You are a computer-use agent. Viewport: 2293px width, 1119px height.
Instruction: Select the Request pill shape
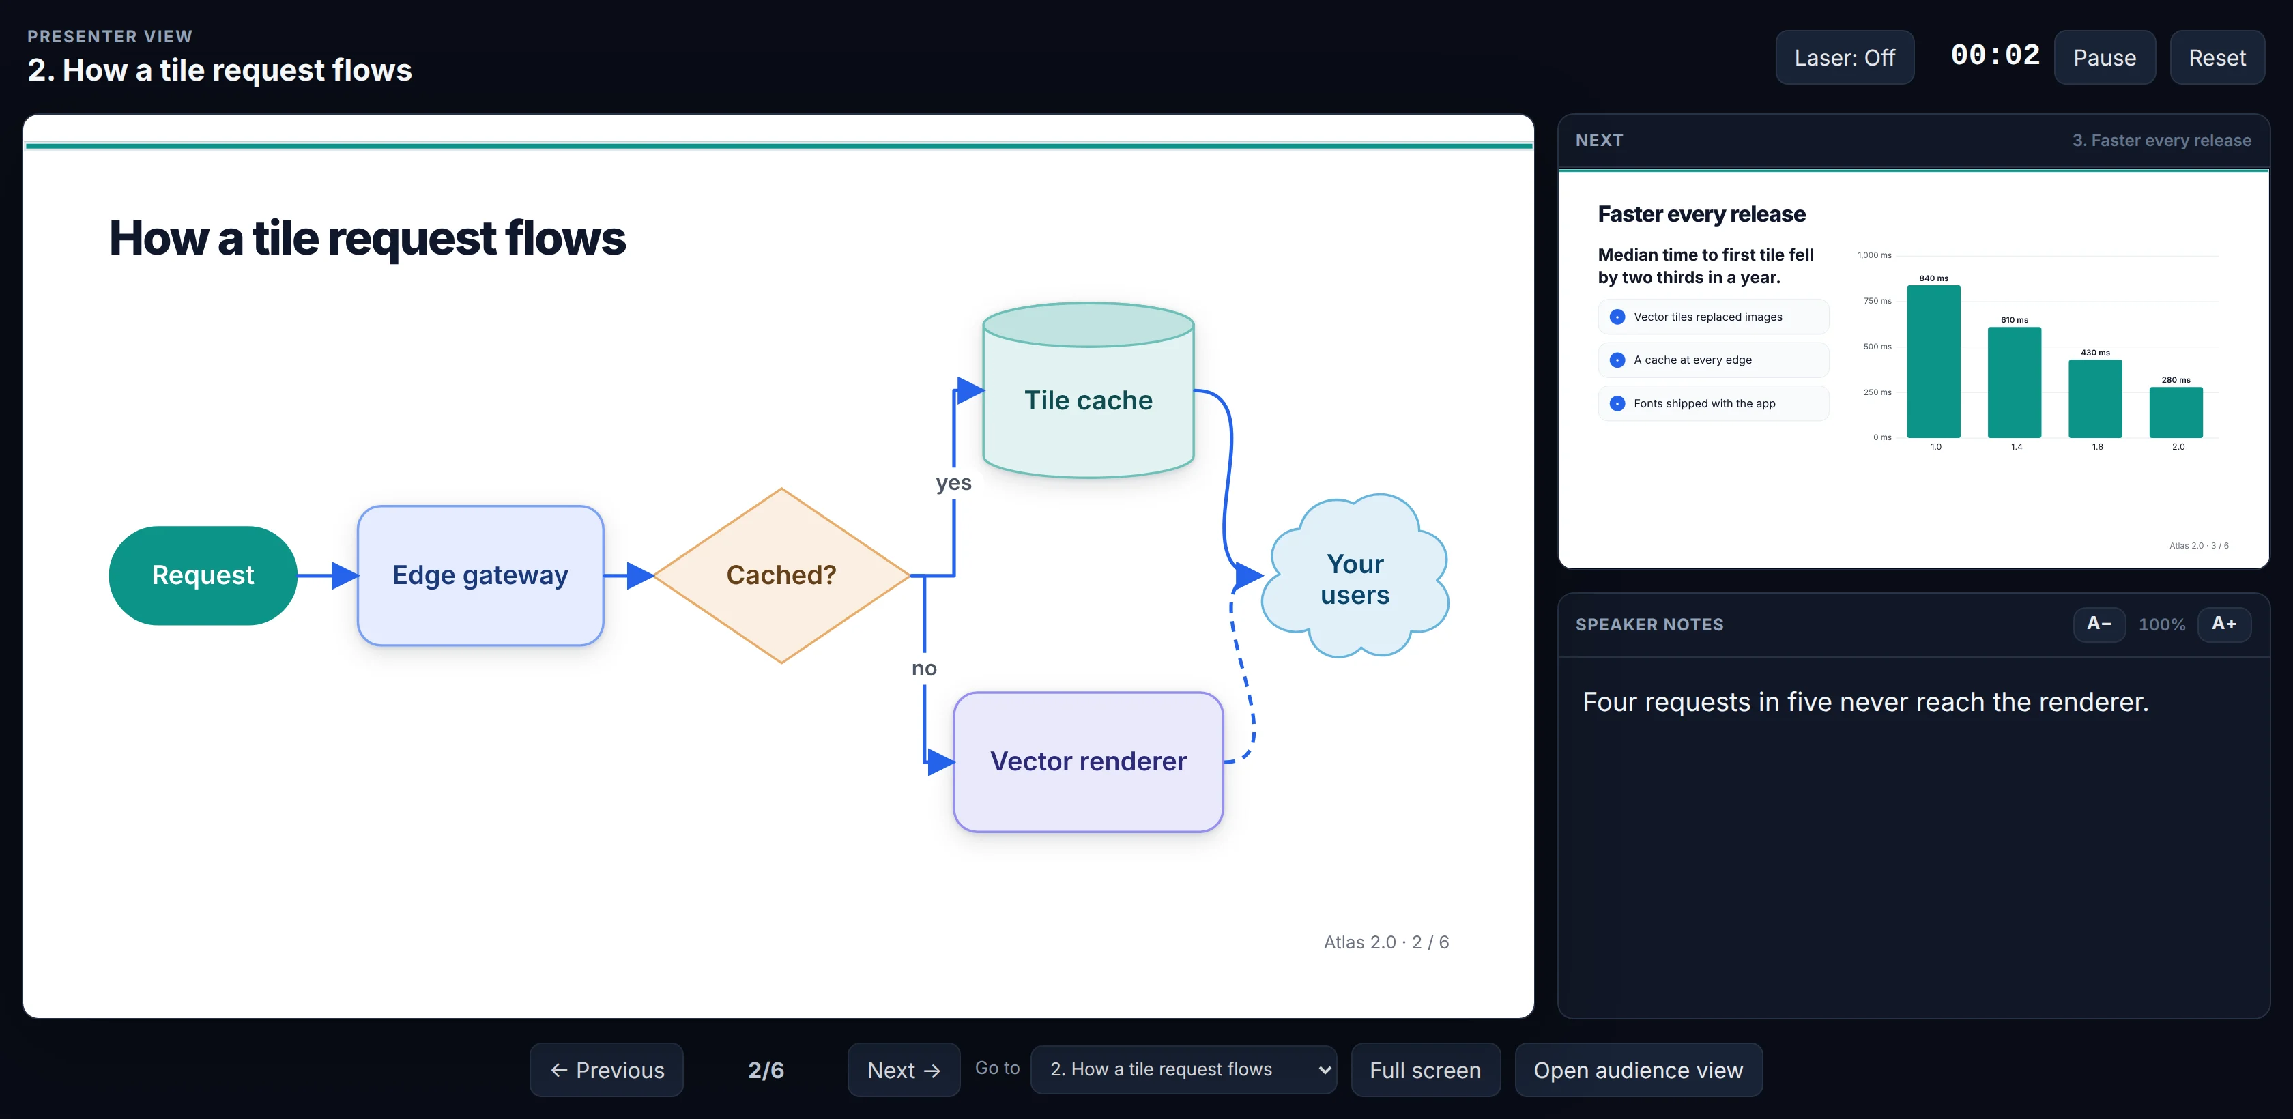pyautogui.click(x=203, y=575)
